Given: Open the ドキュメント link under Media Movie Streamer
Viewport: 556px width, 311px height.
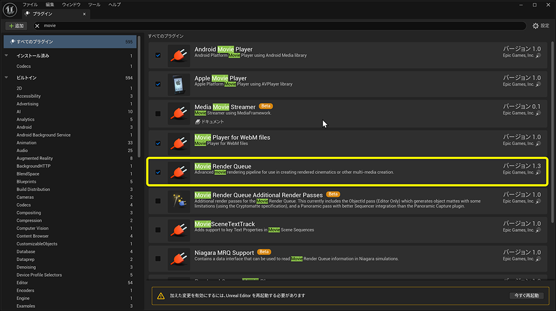Looking at the screenshot, I should point(210,122).
